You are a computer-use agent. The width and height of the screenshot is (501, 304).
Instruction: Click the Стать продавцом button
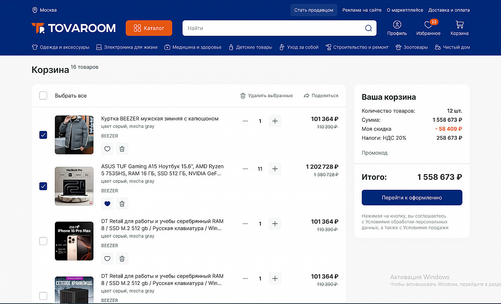314,10
